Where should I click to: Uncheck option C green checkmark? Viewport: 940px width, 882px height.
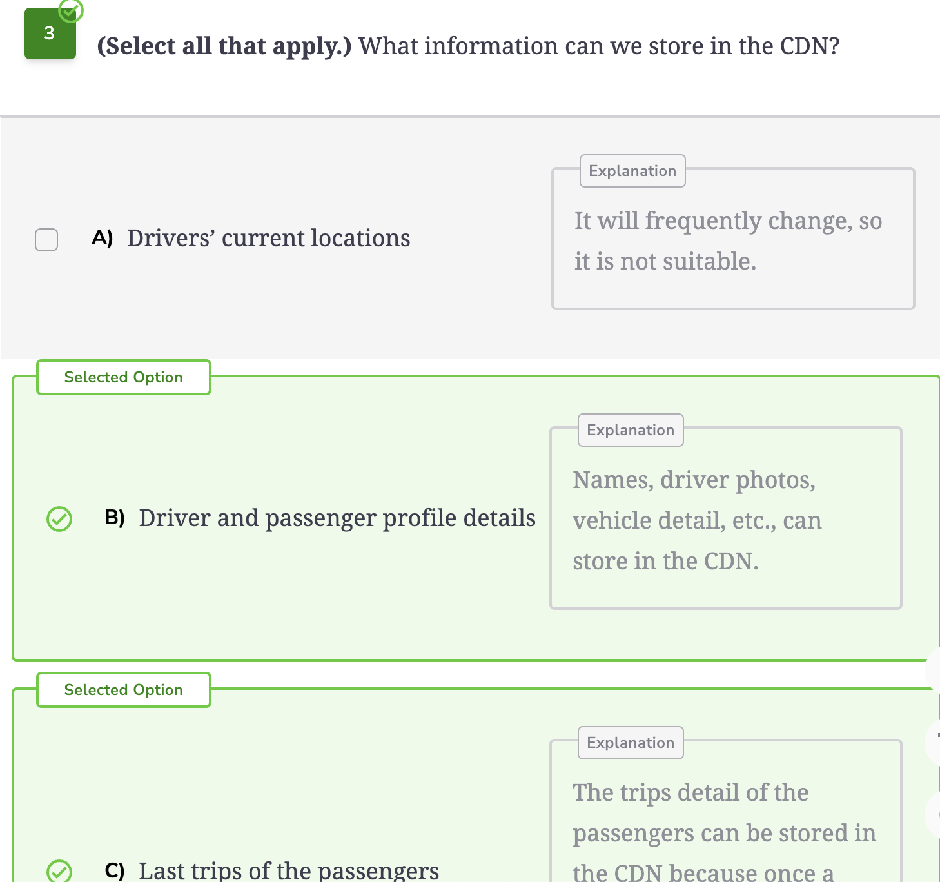(59, 871)
